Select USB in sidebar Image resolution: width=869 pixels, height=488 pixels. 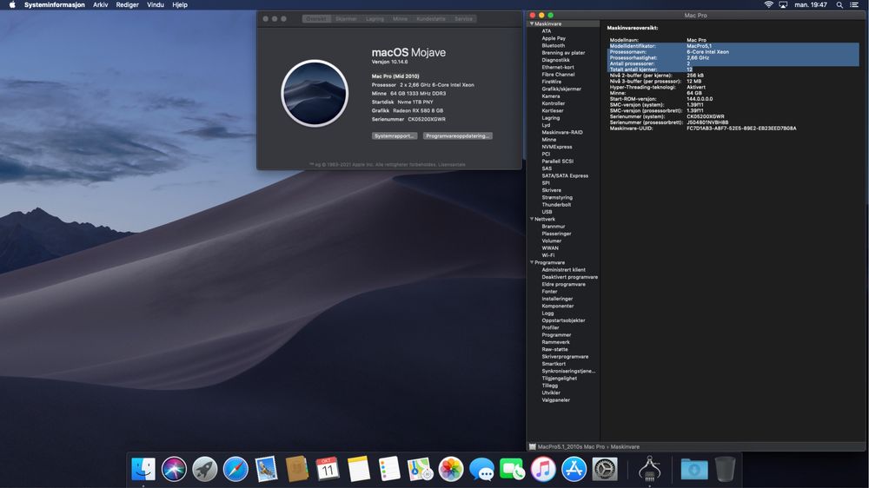[547, 212]
